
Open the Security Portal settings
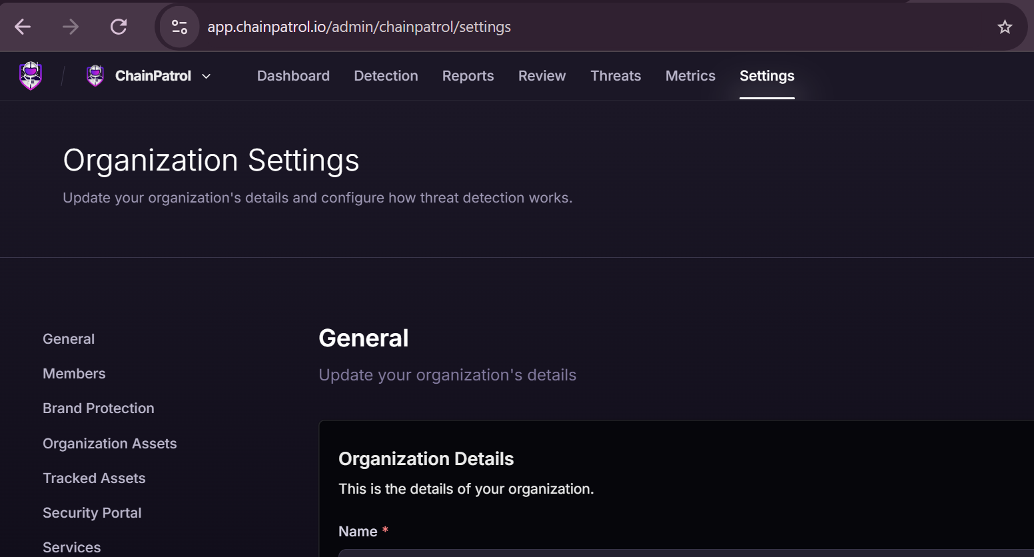92,512
